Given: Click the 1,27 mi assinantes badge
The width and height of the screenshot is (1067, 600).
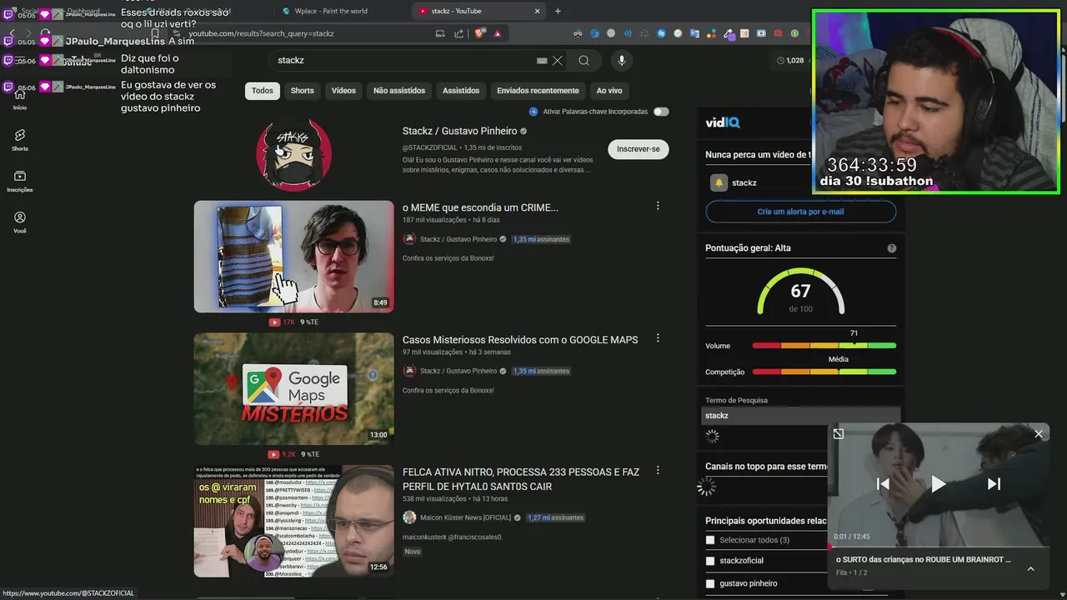Looking at the screenshot, I should [555, 517].
